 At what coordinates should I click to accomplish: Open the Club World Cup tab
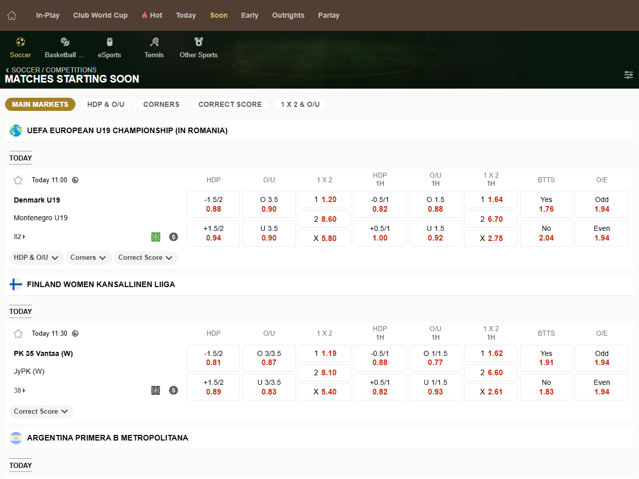pyautogui.click(x=100, y=15)
